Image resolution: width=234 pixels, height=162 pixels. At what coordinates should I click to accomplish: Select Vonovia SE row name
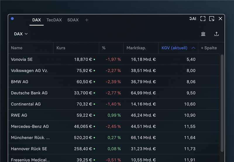pyautogui.click(x=22, y=59)
